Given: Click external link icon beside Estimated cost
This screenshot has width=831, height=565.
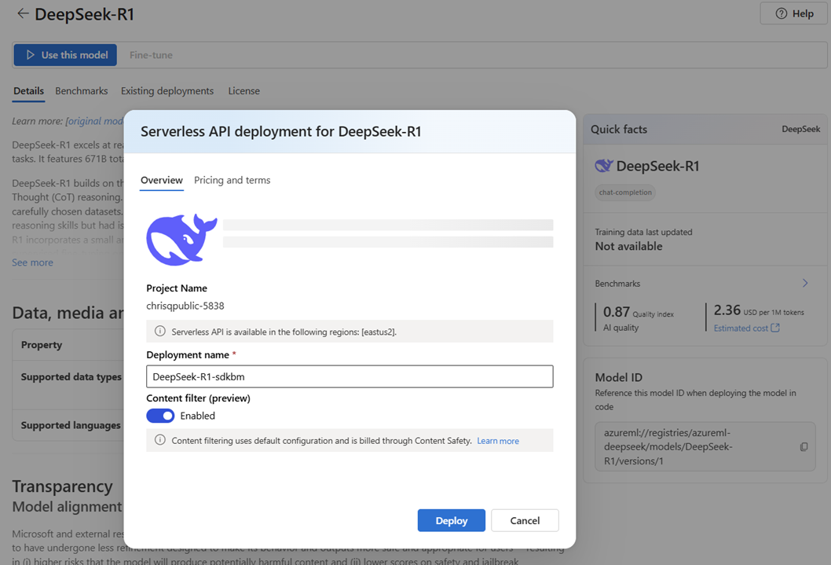Looking at the screenshot, I should (x=774, y=328).
